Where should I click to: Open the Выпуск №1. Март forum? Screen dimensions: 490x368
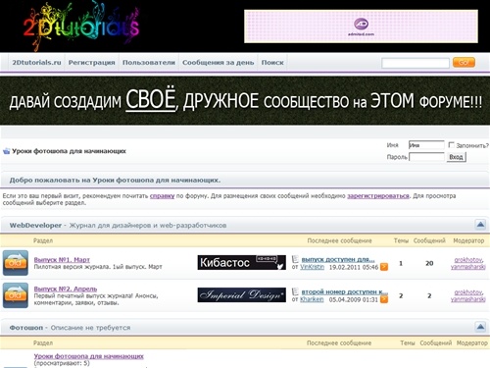click(x=62, y=260)
